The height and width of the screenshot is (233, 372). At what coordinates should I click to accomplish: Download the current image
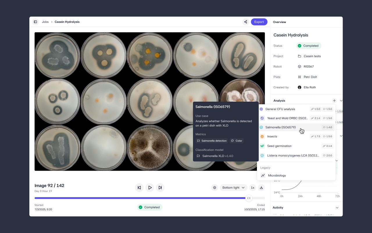(x=261, y=188)
